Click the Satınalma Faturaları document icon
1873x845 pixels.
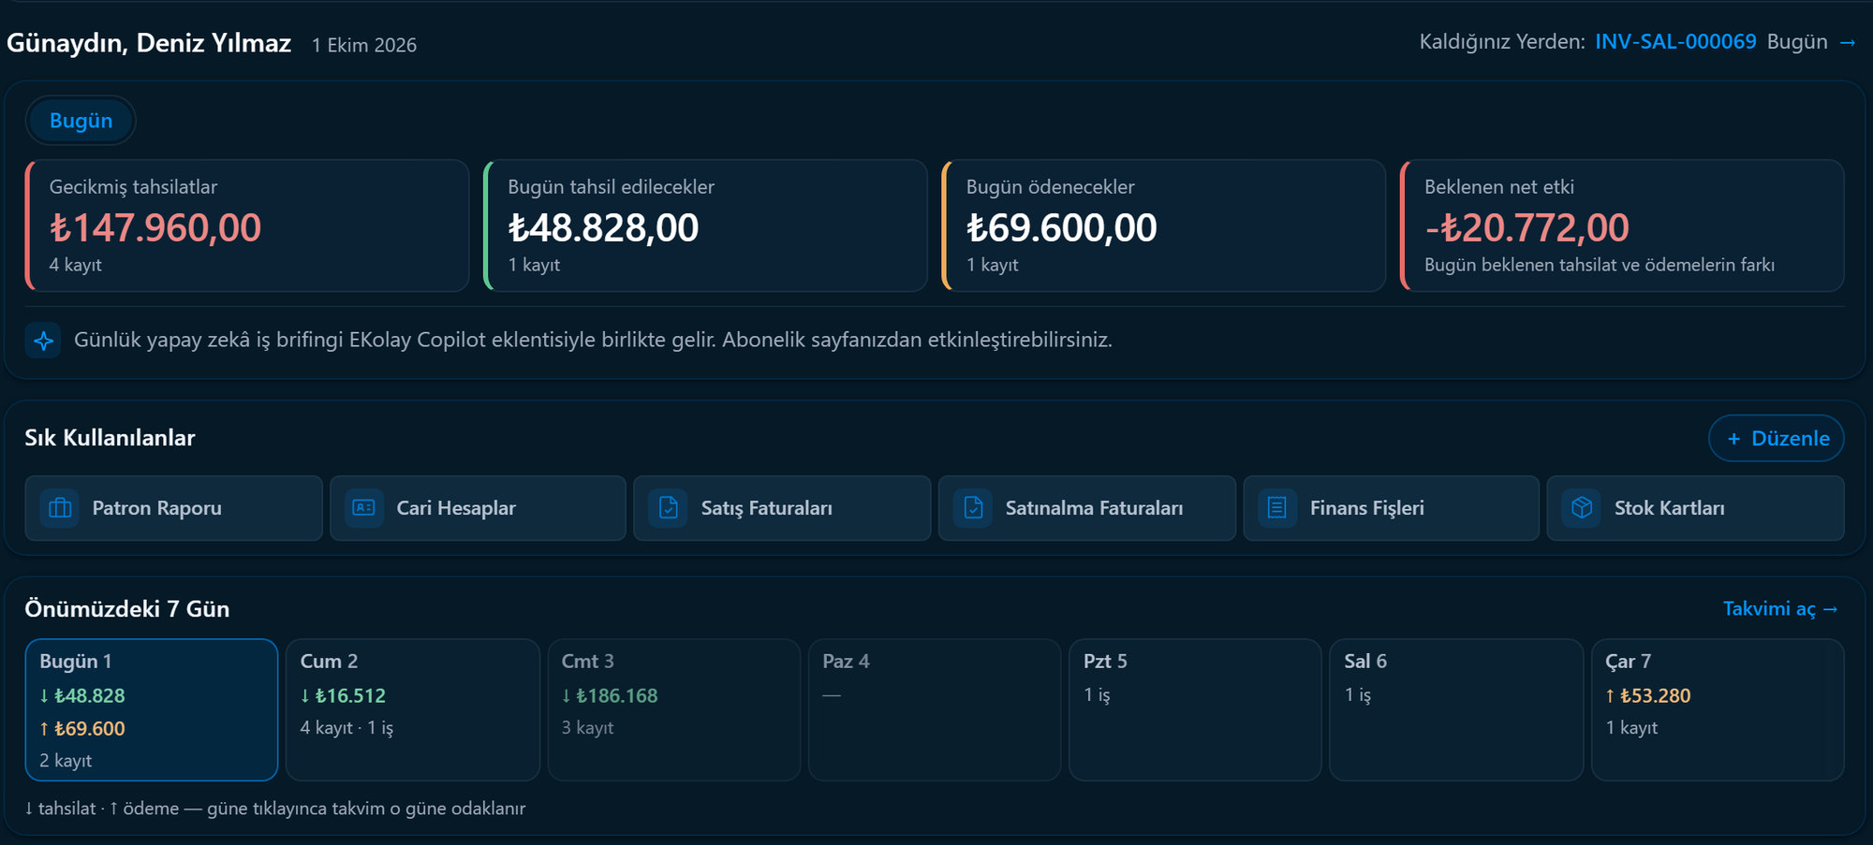coord(973,508)
